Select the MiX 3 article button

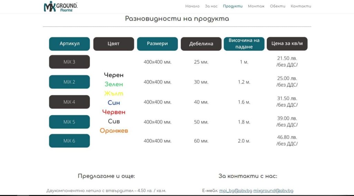coord(69,62)
